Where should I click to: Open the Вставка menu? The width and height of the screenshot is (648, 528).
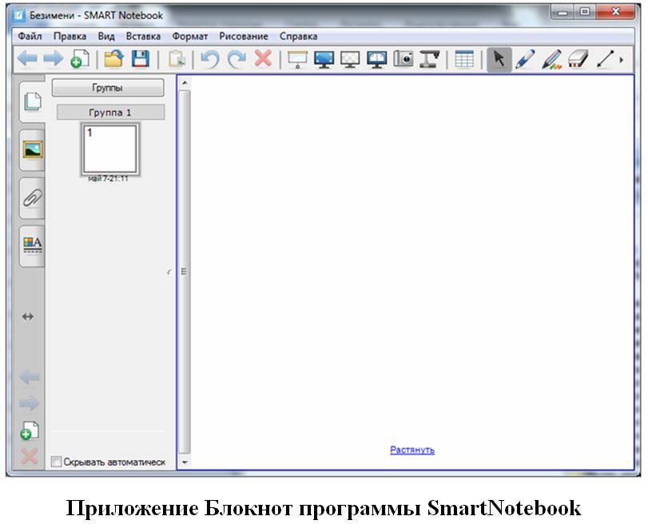click(x=143, y=37)
